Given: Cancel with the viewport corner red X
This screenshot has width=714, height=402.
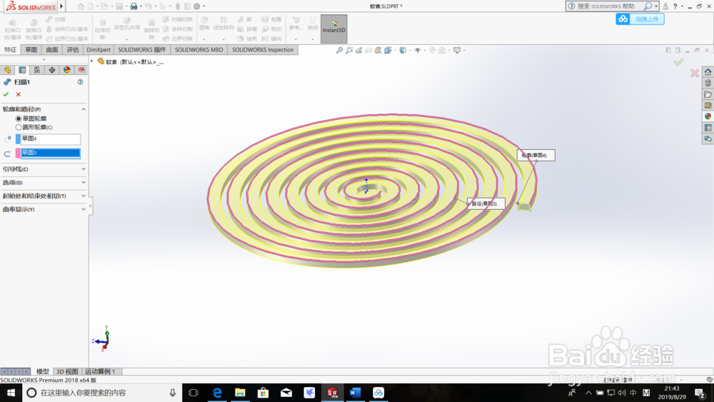Looking at the screenshot, I should coord(695,73).
